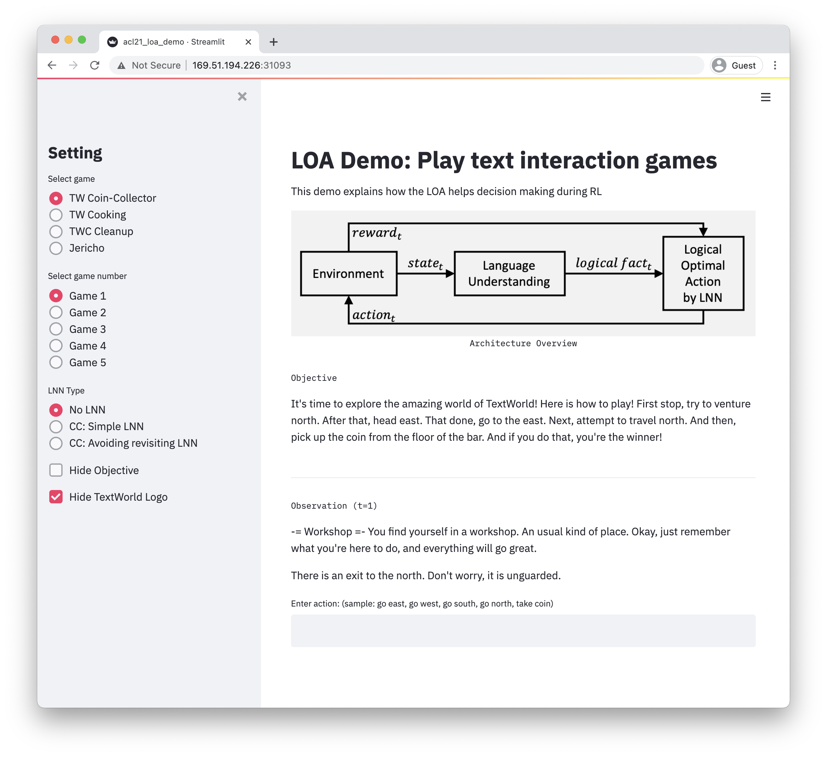This screenshot has width=827, height=757.
Task: Click the Not Secure warning icon
Action: pyautogui.click(x=122, y=65)
